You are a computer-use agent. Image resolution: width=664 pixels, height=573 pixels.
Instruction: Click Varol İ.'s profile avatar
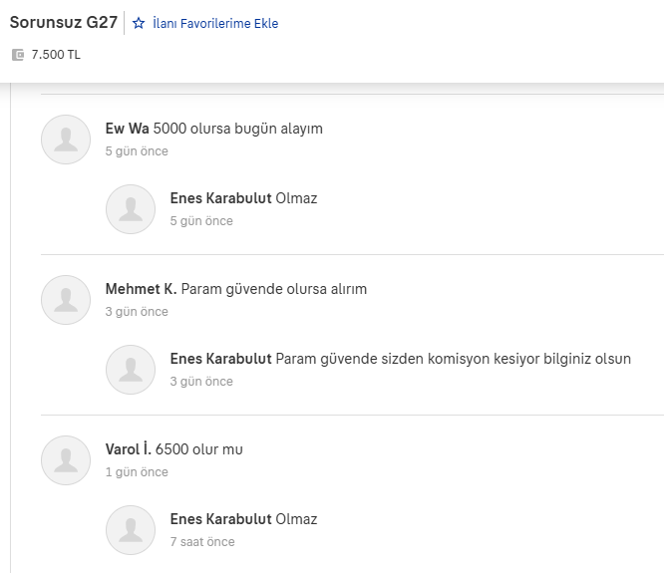tap(66, 460)
